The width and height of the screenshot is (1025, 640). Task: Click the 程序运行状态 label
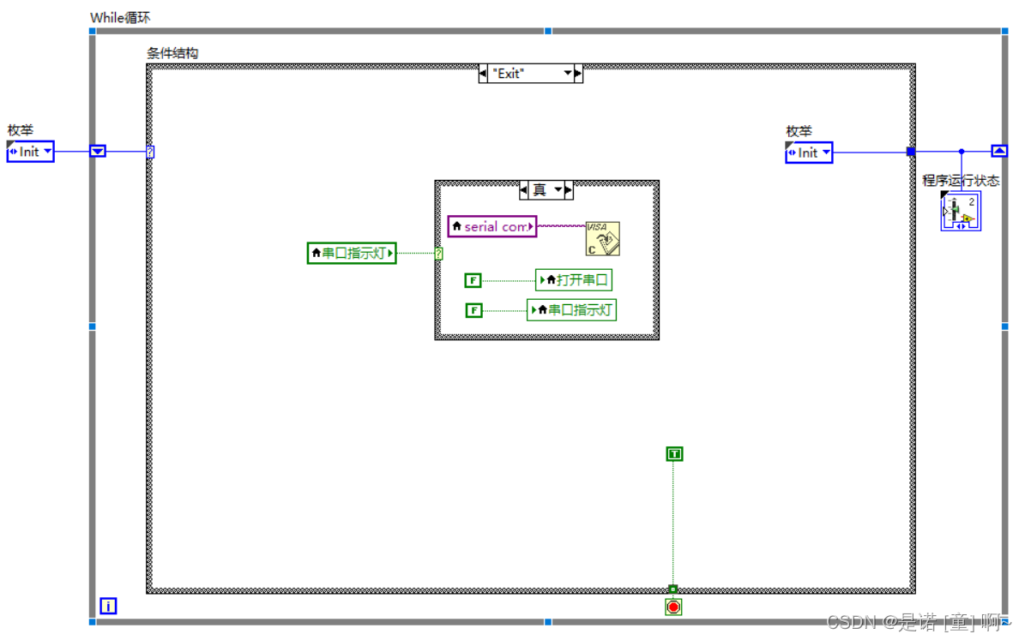961,180
